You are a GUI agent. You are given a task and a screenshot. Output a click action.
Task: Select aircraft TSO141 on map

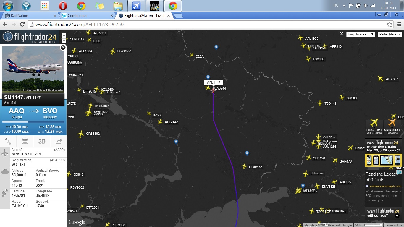pyautogui.click(x=320, y=103)
